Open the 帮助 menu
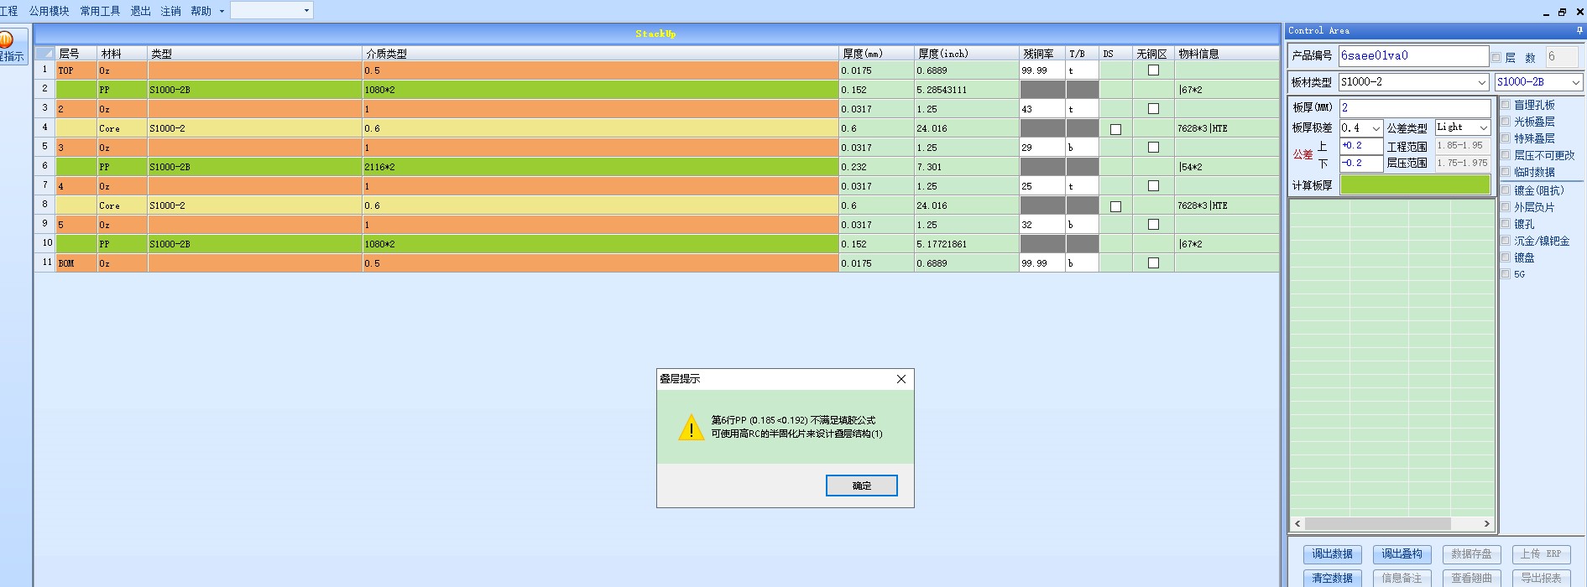The width and height of the screenshot is (1587, 587). 201,11
